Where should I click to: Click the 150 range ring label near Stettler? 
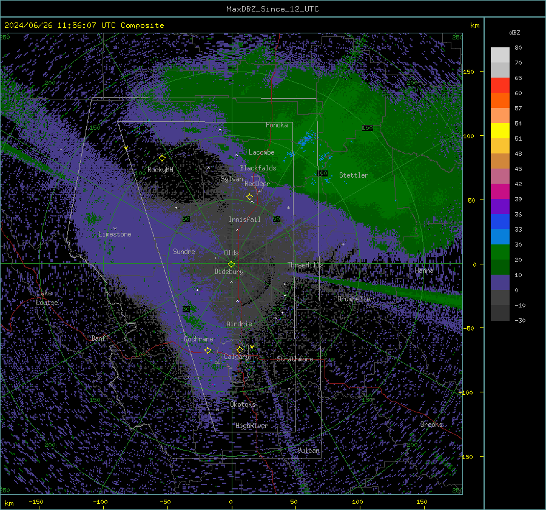pyautogui.click(x=368, y=128)
